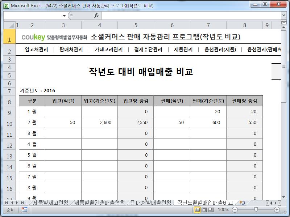Switch to Page Break Preview icon
The width and height of the screenshot is (290, 217).
click(x=211, y=210)
